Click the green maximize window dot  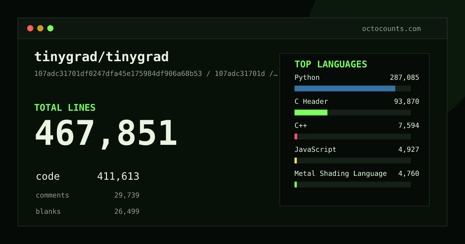pos(50,28)
